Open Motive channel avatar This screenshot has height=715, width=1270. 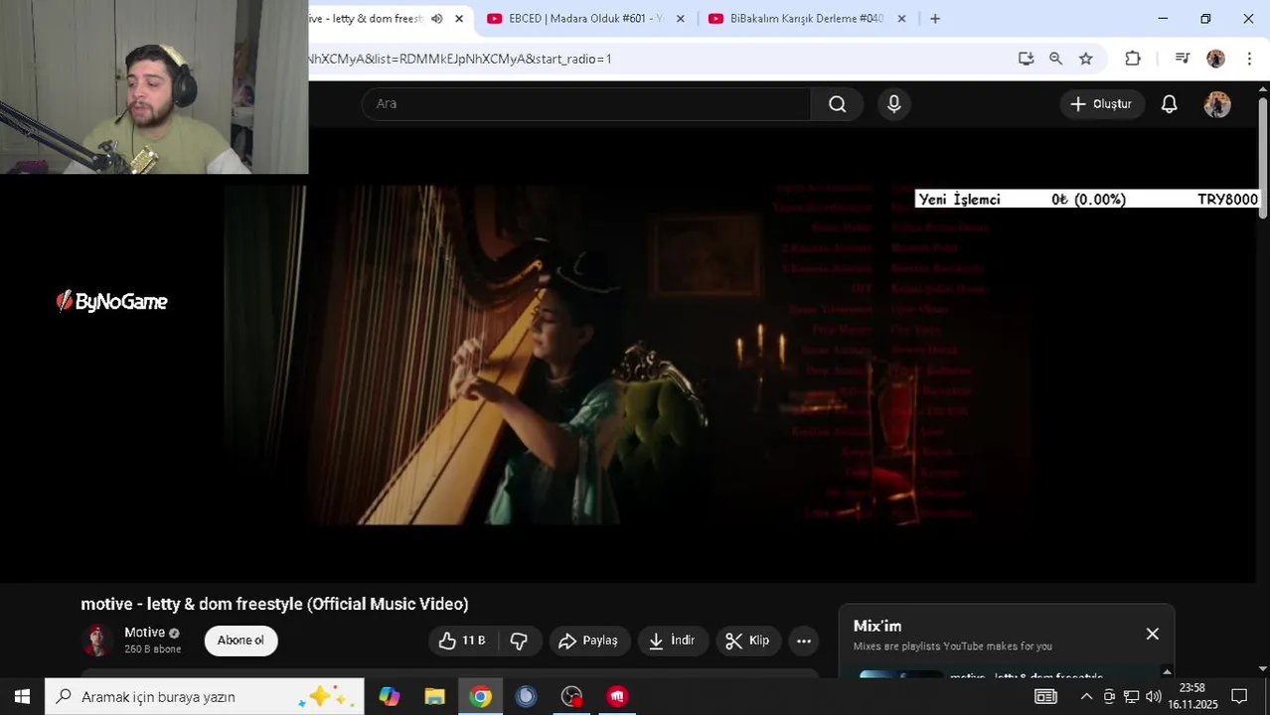97,641
